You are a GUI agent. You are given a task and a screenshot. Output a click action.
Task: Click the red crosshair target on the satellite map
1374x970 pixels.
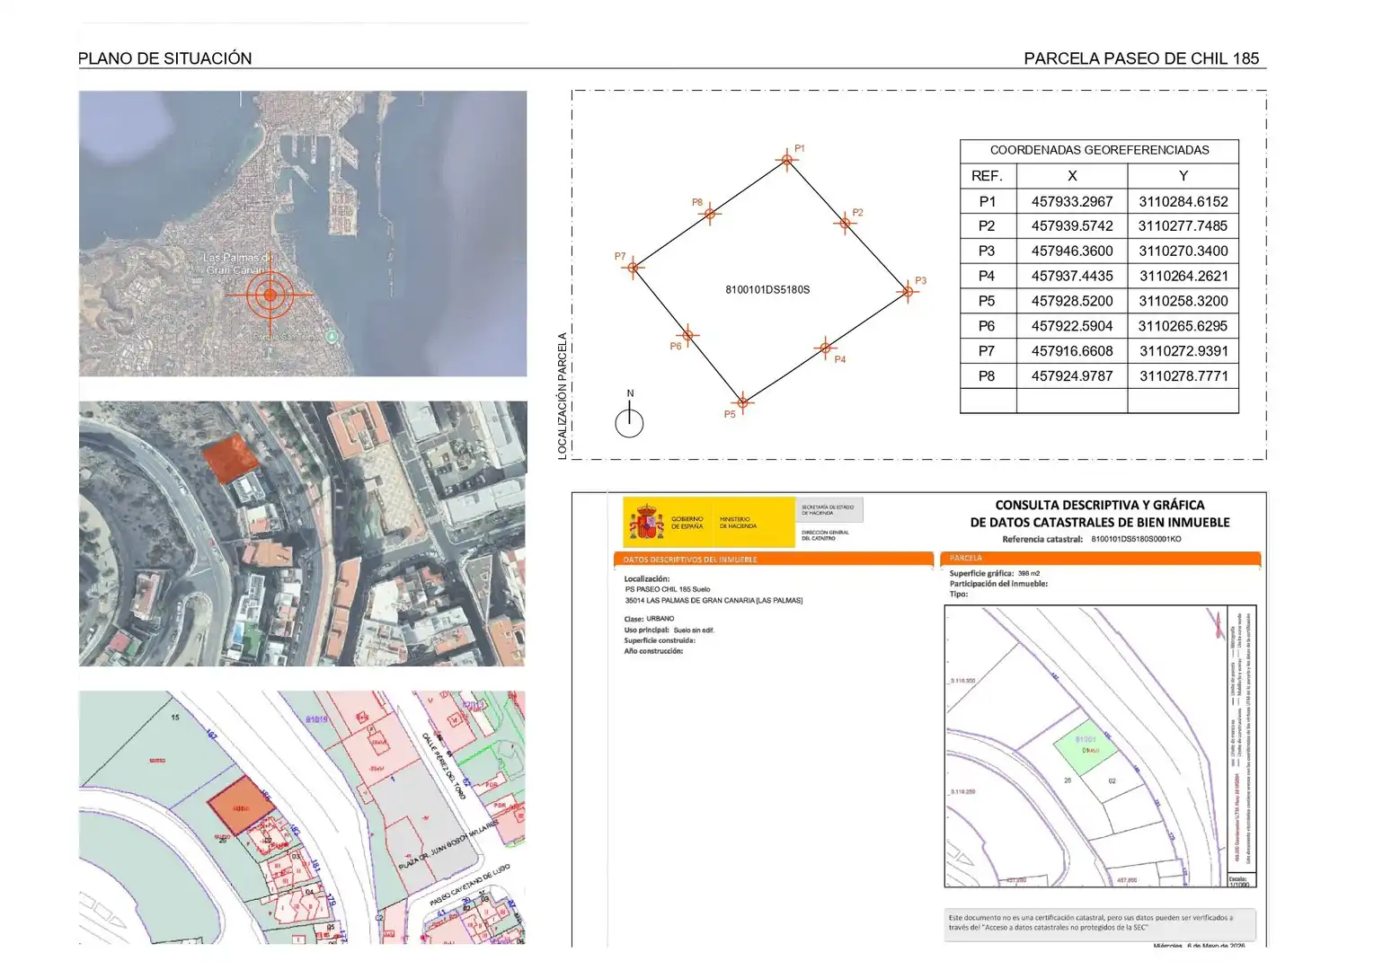tap(270, 294)
